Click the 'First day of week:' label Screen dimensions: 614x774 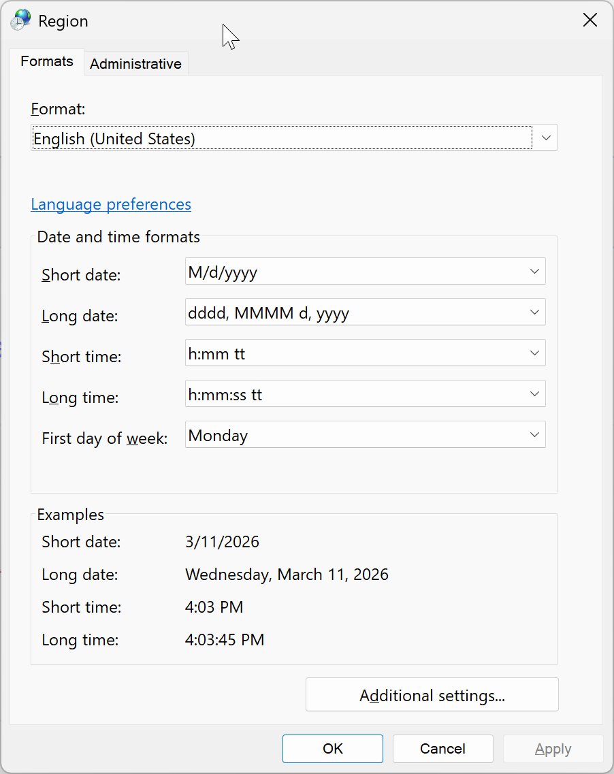click(x=104, y=438)
